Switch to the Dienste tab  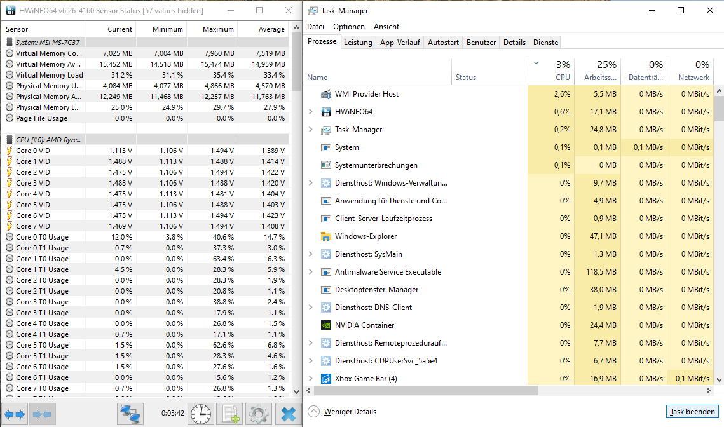(x=546, y=43)
